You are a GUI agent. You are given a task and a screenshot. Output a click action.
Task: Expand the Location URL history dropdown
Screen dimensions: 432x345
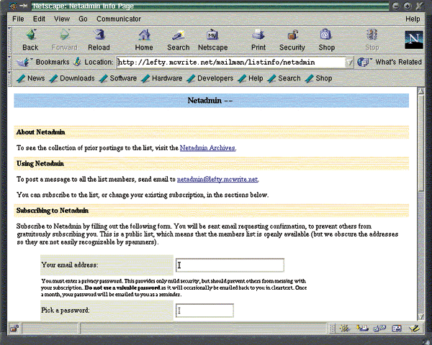pos(350,63)
